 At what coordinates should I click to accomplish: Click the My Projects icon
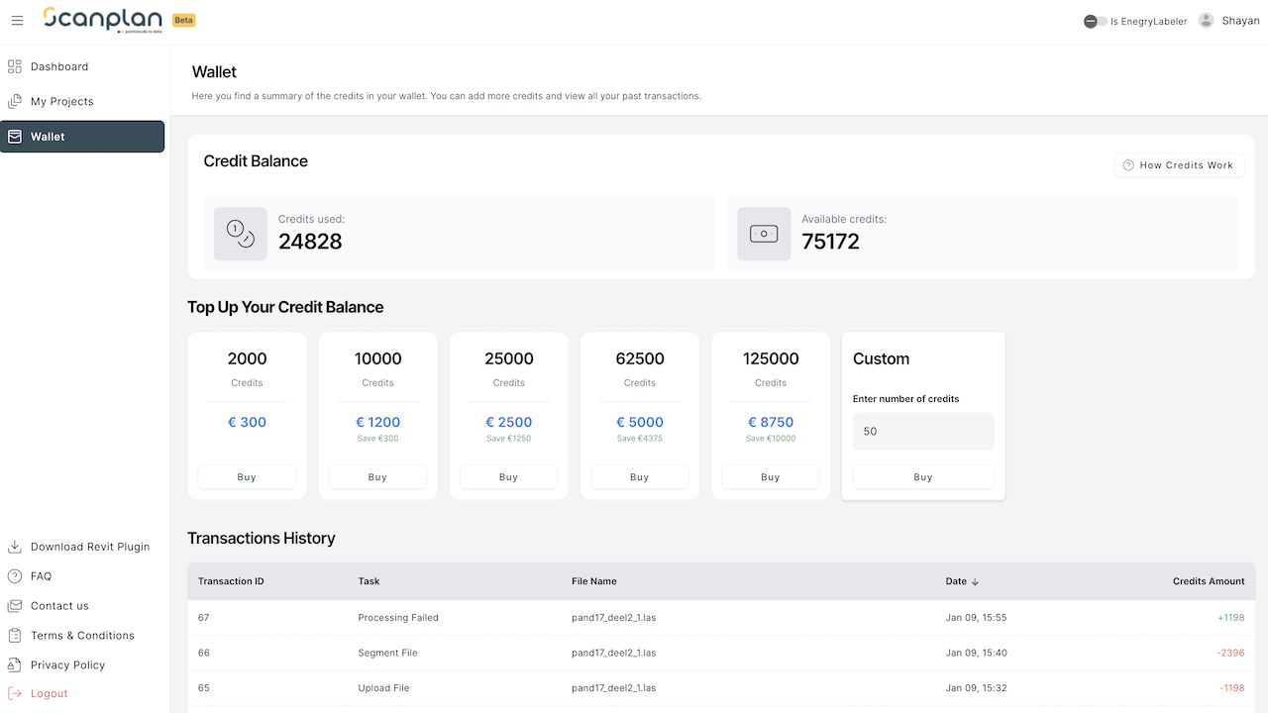[15, 101]
